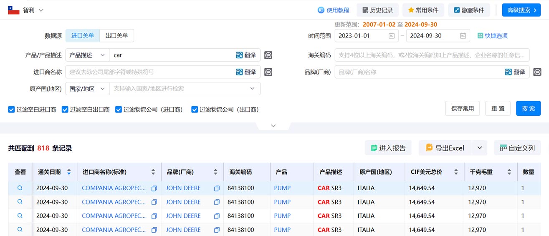Open the 使用教程 tutorial link
The image size is (549, 236).
[333, 10]
